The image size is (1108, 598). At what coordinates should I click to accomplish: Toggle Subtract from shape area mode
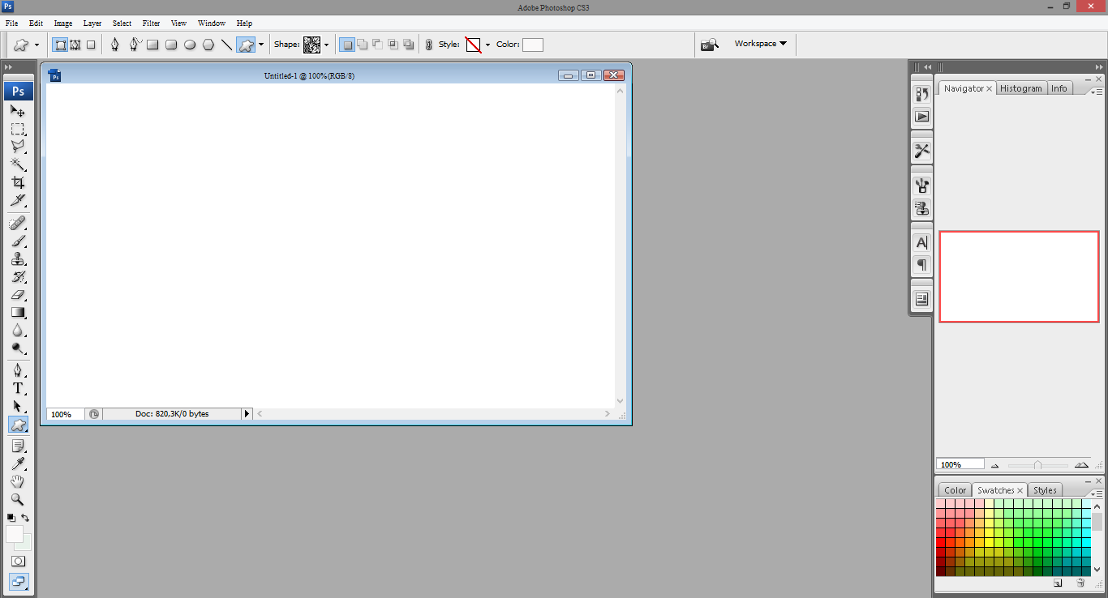pyautogui.click(x=377, y=45)
